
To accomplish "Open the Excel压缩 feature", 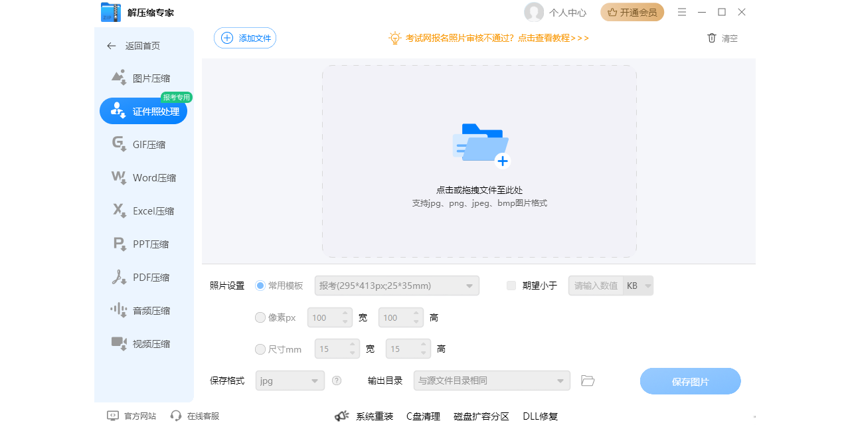I will (143, 211).
